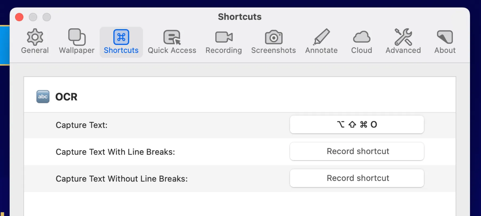View the Screenshots preferences
Viewport: 481px width, 216px height.
coord(273,41)
